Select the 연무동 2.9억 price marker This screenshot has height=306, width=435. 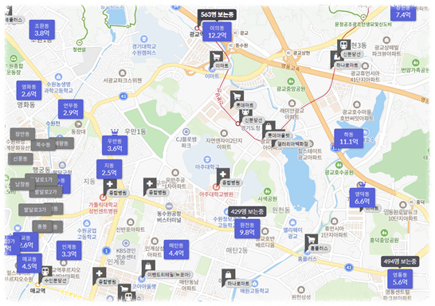[x=71, y=109]
